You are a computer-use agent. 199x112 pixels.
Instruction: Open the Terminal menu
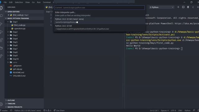[47, 2]
